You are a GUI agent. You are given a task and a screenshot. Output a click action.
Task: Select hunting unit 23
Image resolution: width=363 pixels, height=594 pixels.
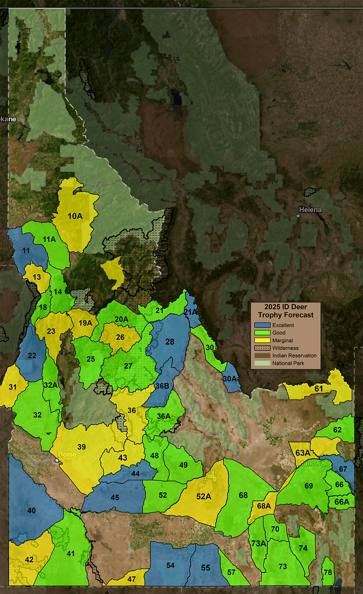coord(51,331)
